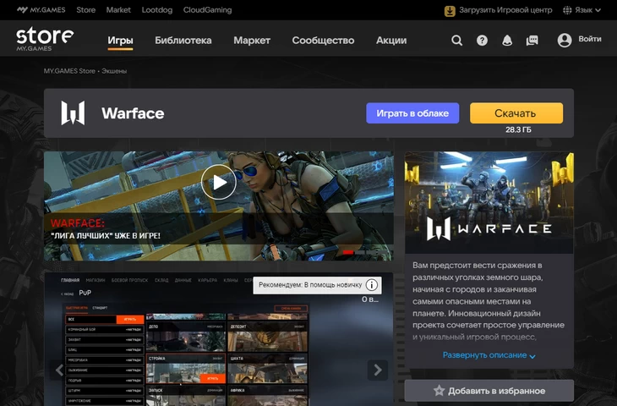Click the red carousel indicator on video
617x406 pixels.
(x=348, y=252)
